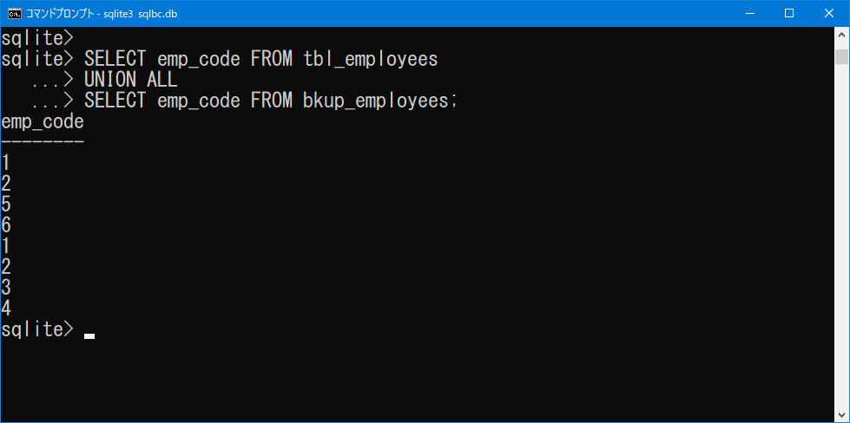
Task: Click the result row showing 3
Action: tap(6, 288)
